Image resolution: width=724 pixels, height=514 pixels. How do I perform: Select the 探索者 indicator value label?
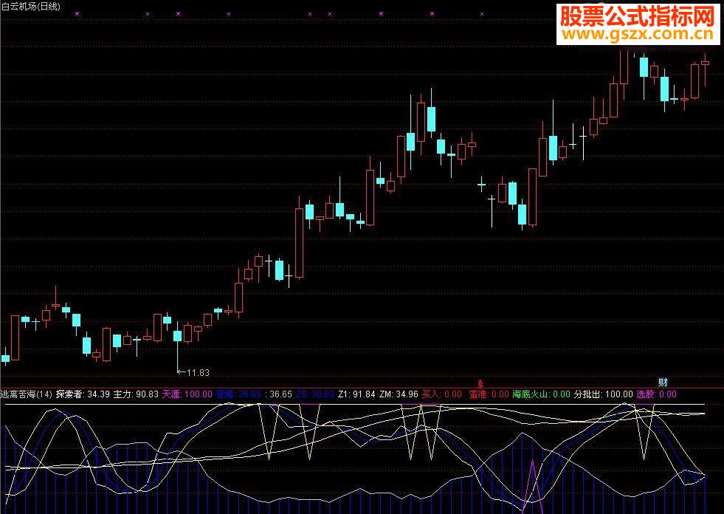click(x=83, y=394)
